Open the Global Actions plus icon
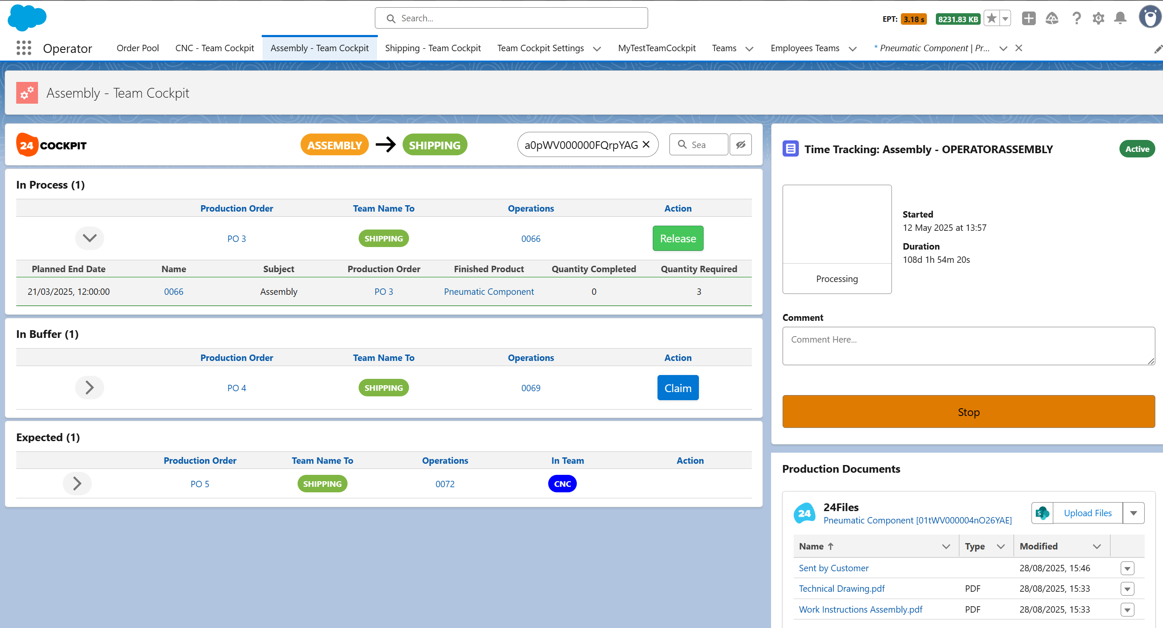This screenshot has width=1163, height=628. click(1029, 18)
